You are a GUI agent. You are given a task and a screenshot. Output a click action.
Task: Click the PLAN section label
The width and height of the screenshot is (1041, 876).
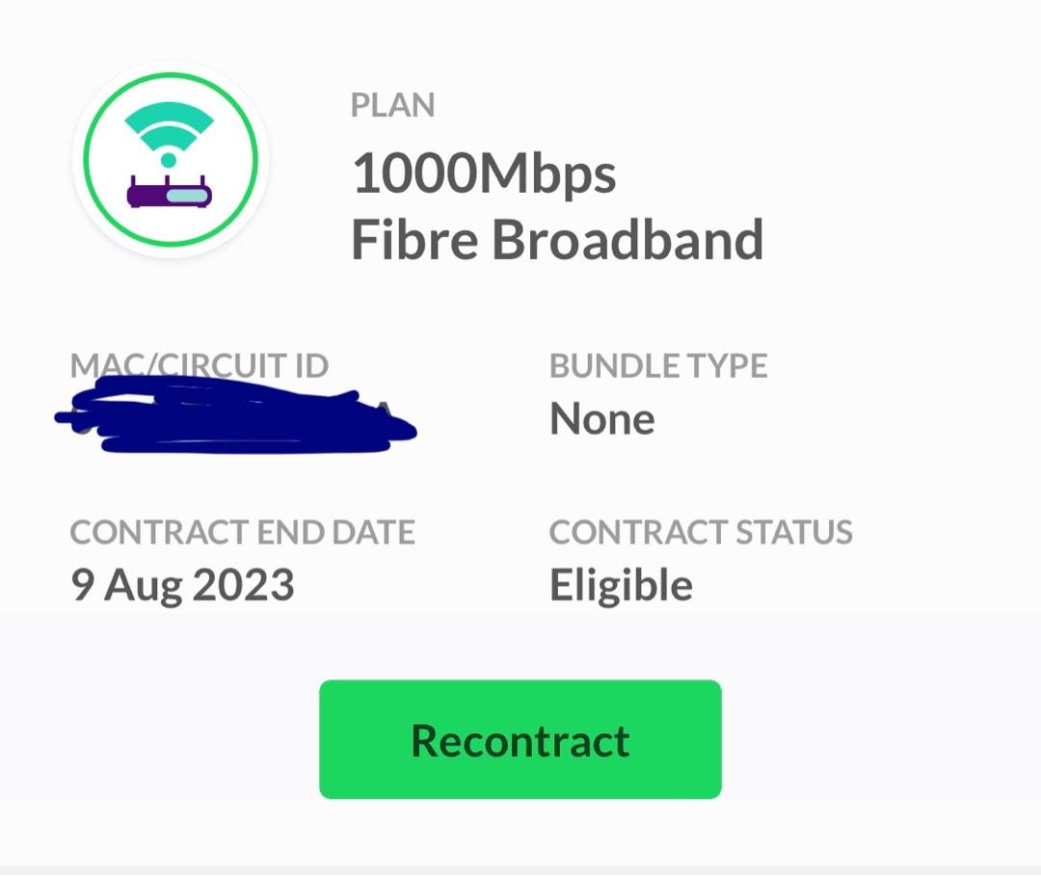point(391,104)
